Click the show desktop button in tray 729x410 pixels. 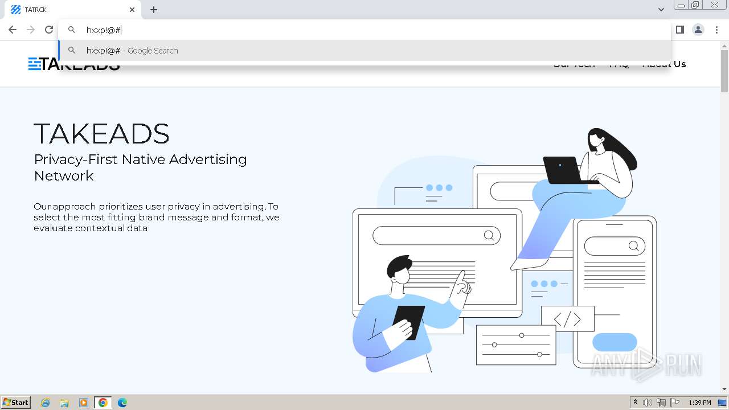(723, 403)
